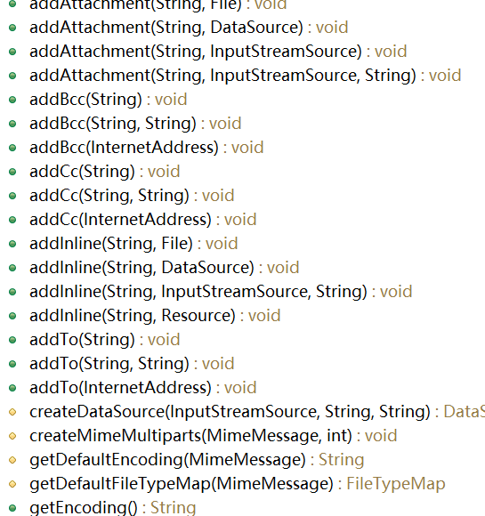Select addBcc(InternetAddress) method entry
This screenshot has width=485, height=516.
click(147, 148)
